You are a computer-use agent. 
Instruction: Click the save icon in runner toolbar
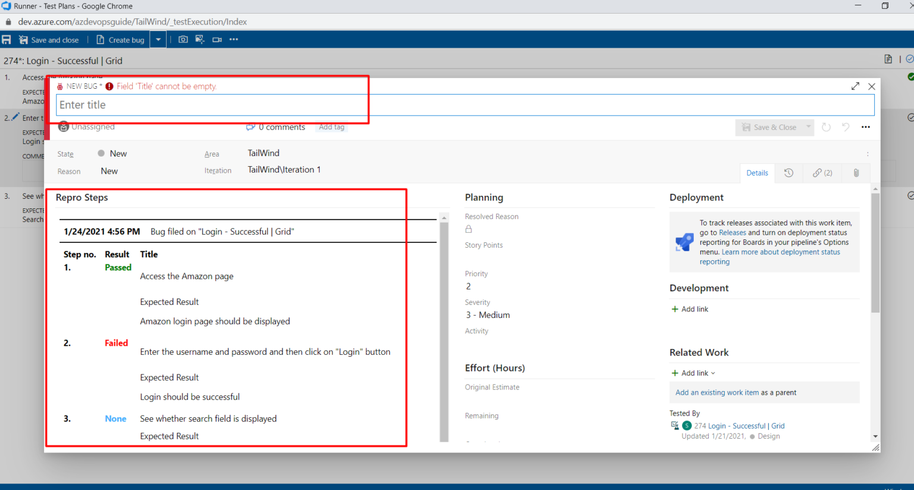[7, 40]
